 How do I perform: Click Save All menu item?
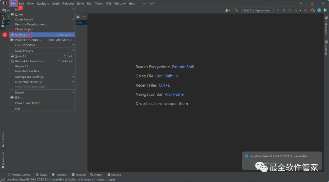[x=42, y=56]
